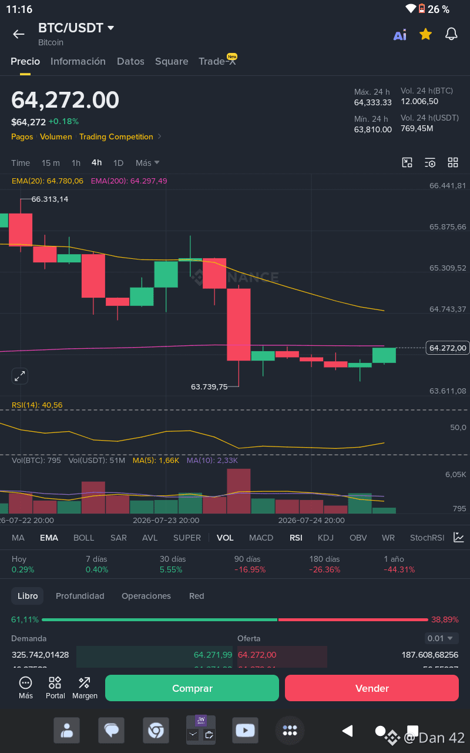Toggle the SAR indicator
The width and height of the screenshot is (470, 753).
tap(119, 538)
